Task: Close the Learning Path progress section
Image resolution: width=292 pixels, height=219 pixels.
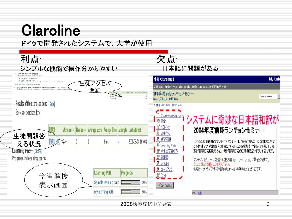Action: tap(37, 151)
